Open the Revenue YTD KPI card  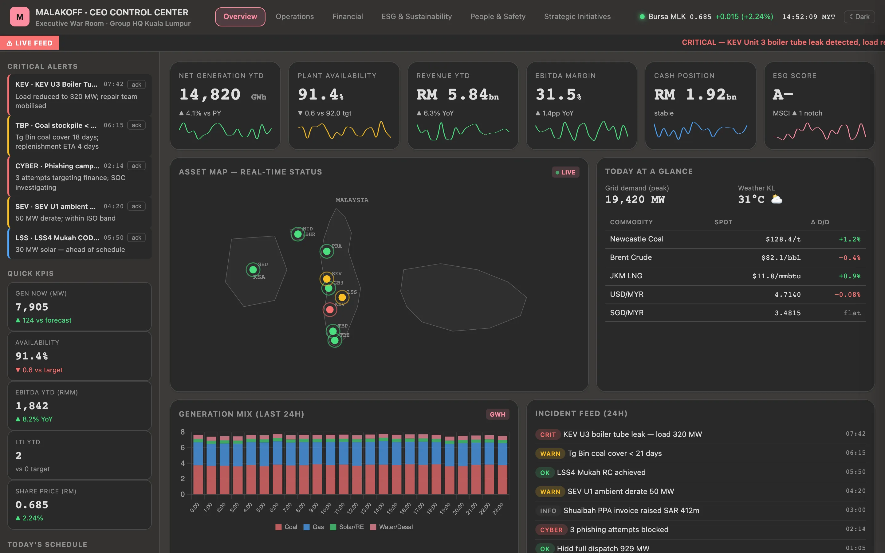coord(462,105)
